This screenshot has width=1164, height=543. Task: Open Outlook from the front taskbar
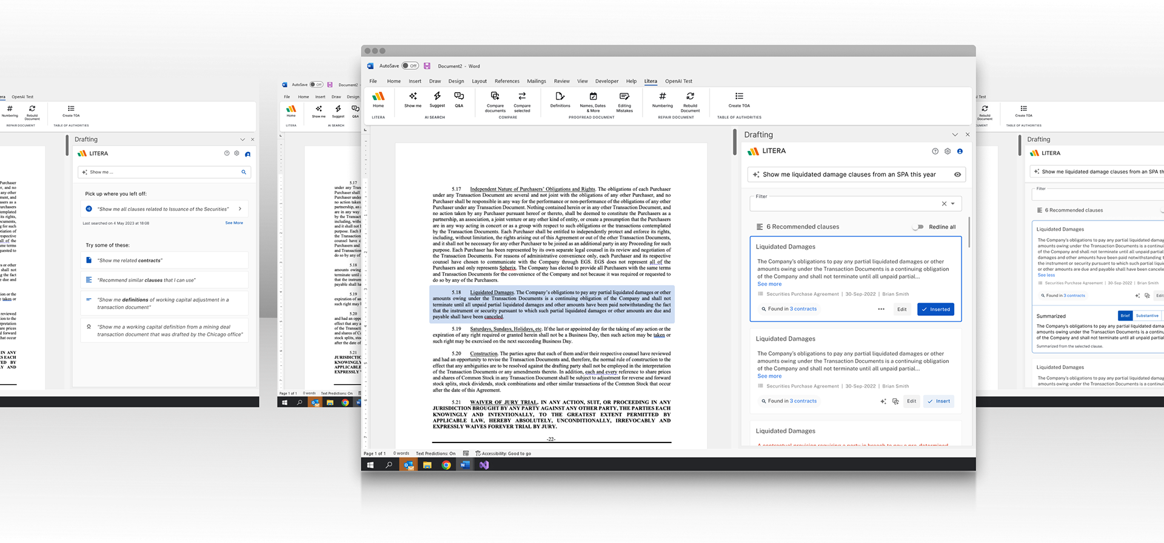click(x=408, y=465)
